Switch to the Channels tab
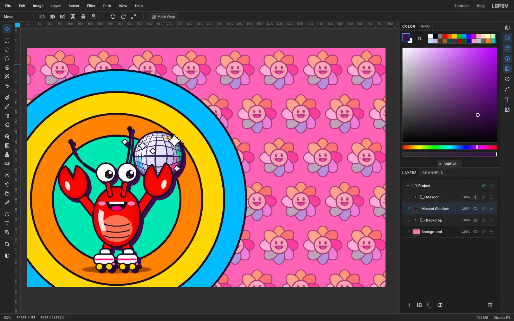Screen dimensions: 514x321 point(432,173)
